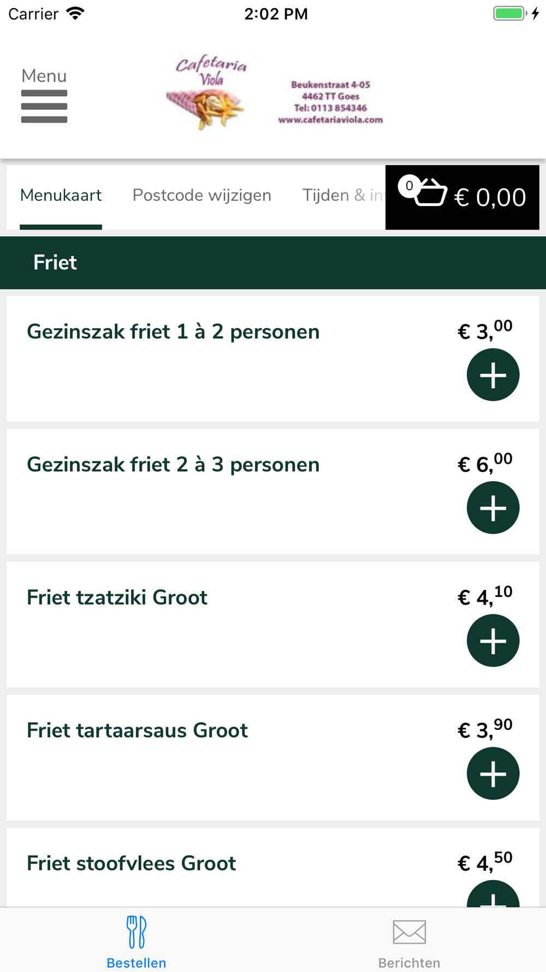546x972 pixels.
Task: Click the restaurant address banner text
Action: coord(330,102)
